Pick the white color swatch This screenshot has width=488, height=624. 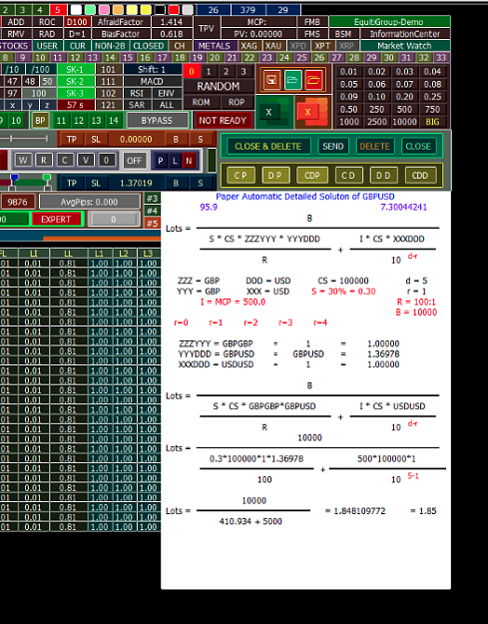tap(76, 10)
